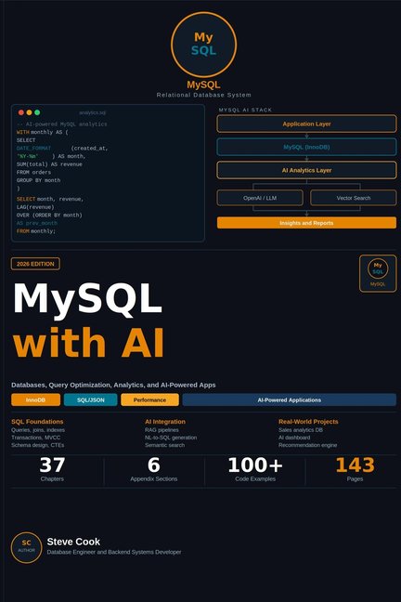
Task: Click the number 37 above Chapters
Action: pos(52,465)
